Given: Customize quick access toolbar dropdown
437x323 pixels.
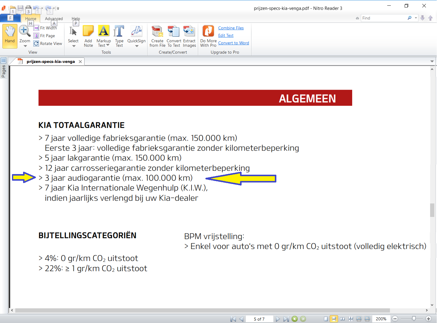Looking at the screenshot, I should pyautogui.click(x=58, y=8).
